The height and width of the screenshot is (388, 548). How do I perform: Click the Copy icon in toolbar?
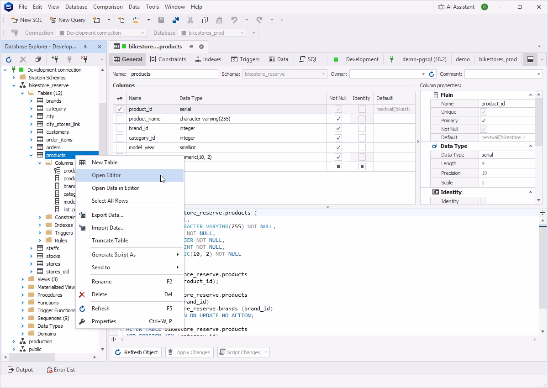point(205,20)
